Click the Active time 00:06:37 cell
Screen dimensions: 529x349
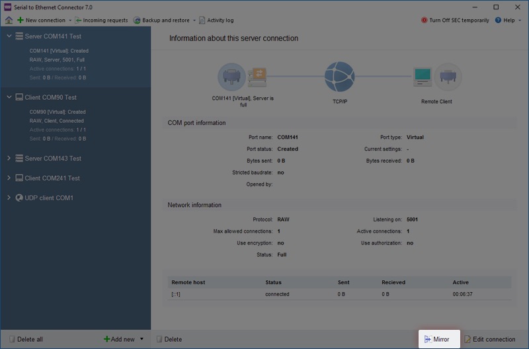tap(462, 294)
